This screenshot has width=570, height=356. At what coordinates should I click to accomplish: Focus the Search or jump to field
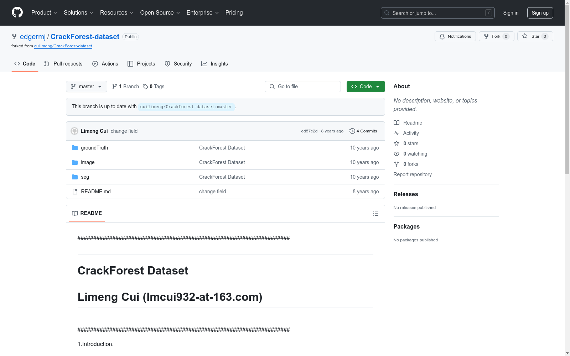(437, 13)
